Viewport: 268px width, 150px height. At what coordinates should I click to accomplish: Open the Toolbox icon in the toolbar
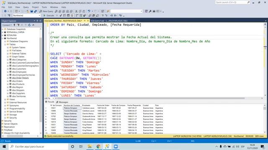154,11
